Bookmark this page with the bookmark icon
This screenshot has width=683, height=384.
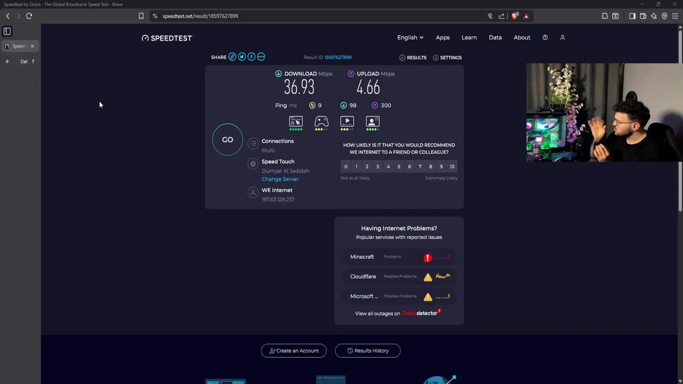pyautogui.click(x=141, y=16)
